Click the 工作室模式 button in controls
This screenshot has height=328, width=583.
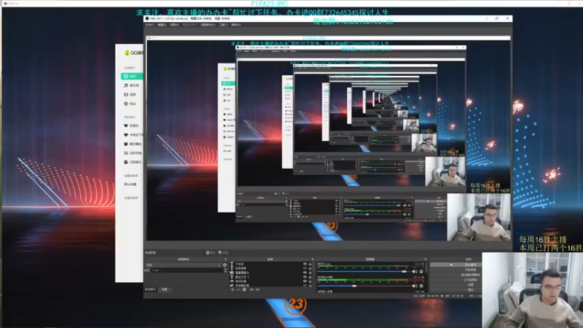455,279
